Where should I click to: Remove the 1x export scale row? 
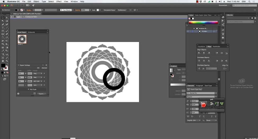(x=44, y=73)
